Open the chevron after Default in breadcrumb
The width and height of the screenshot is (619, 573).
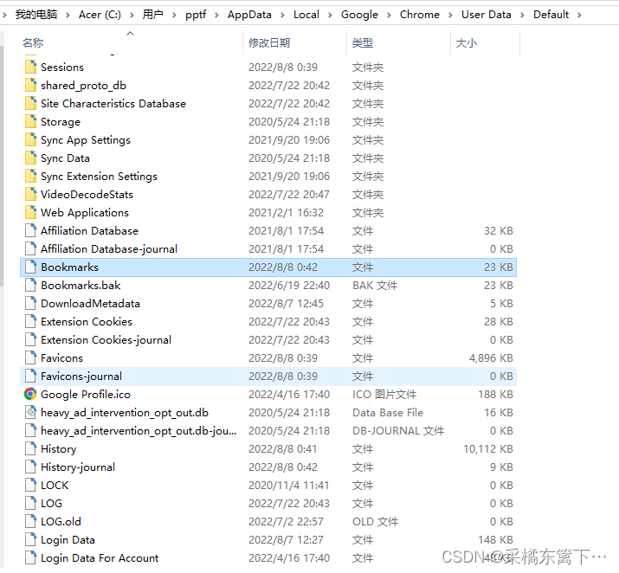coord(579,15)
